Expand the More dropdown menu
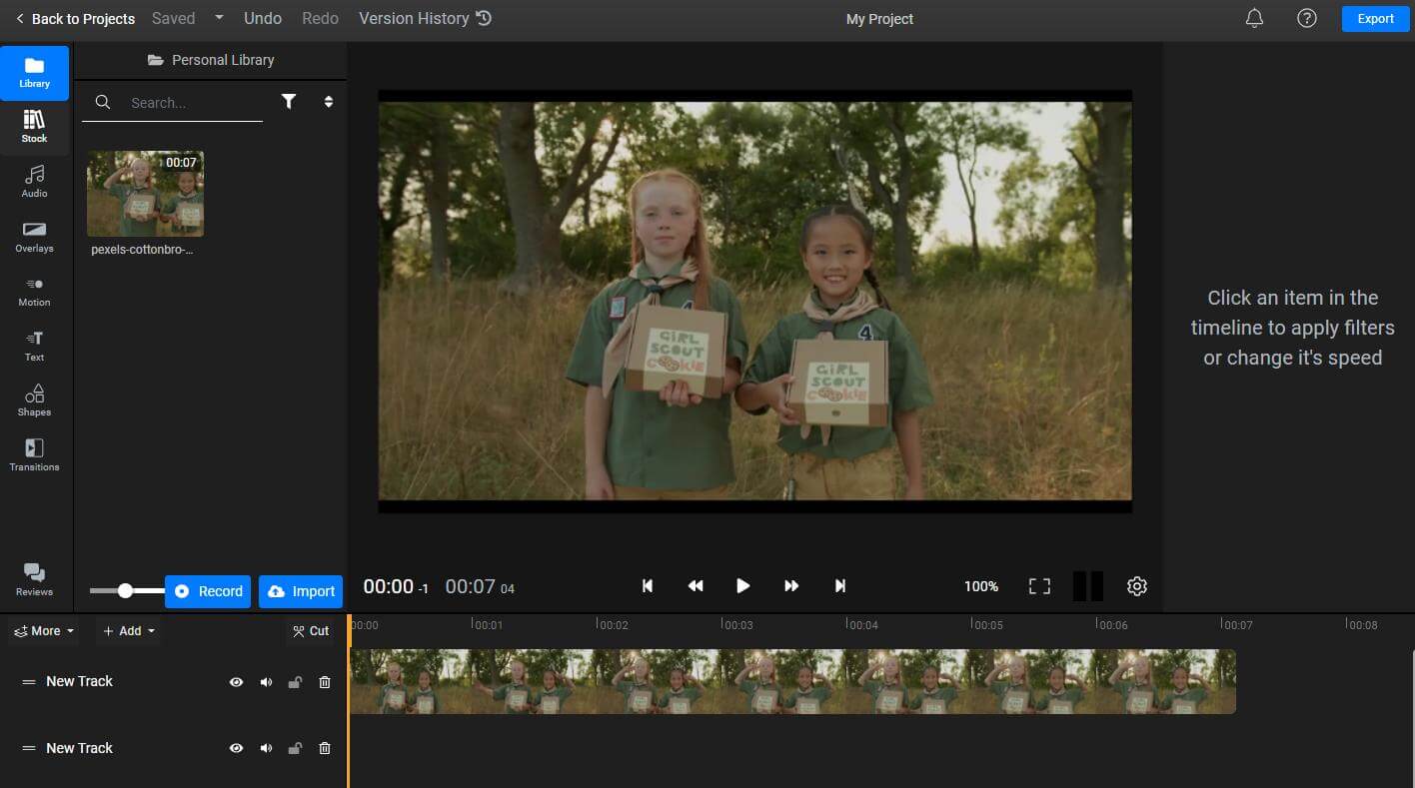1415x788 pixels. click(x=44, y=631)
